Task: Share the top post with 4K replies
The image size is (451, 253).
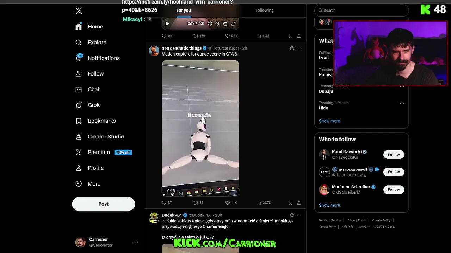Action: 299,36
